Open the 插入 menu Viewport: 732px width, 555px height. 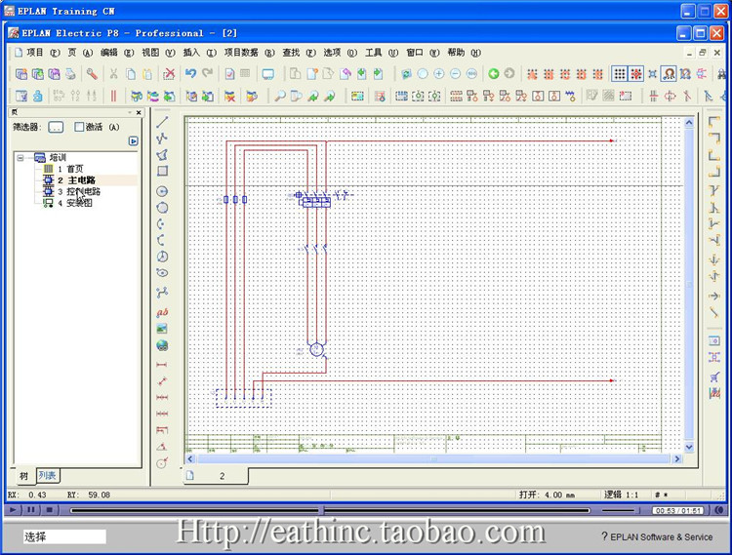199,53
